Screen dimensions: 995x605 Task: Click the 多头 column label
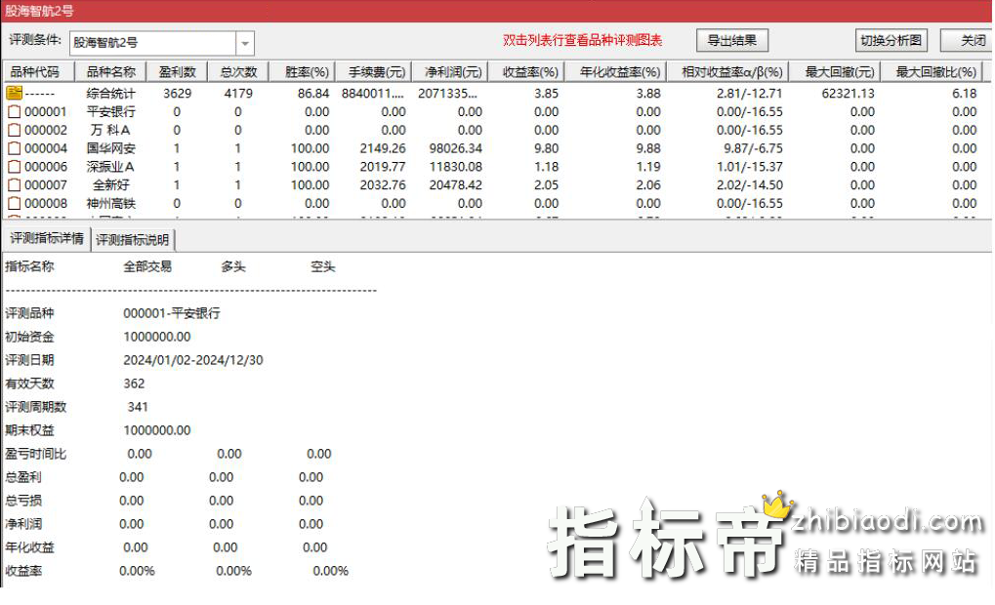[x=233, y=267]
